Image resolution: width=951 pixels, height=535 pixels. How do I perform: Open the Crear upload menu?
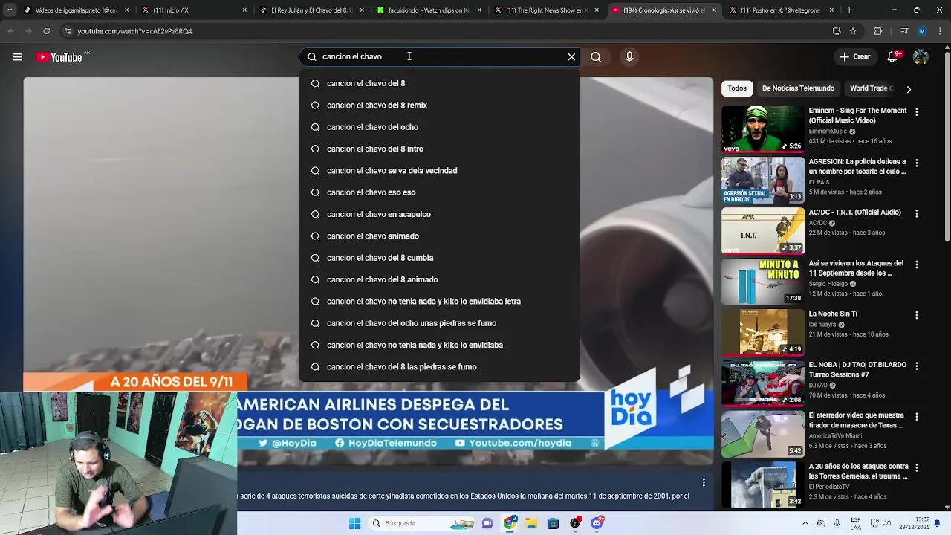tap(854, 57)
